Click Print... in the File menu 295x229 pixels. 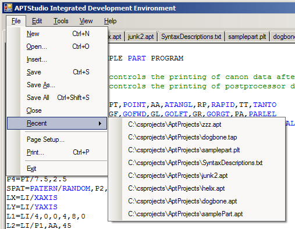[57, 152]
